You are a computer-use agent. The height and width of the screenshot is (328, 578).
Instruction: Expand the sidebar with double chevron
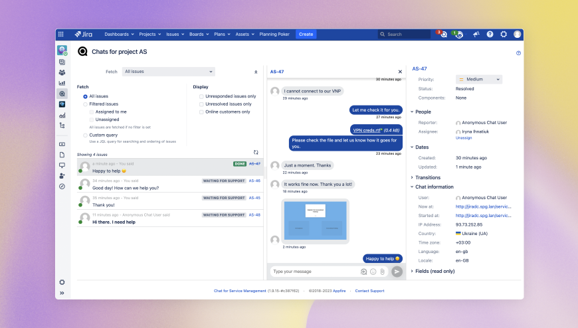coord(62,293)
